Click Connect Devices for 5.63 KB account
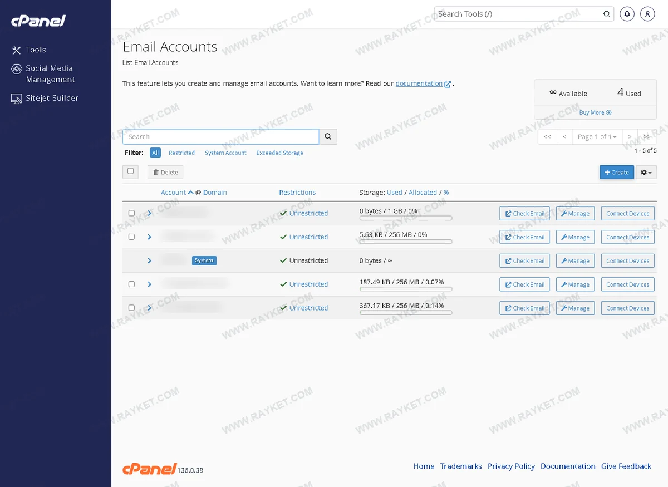The image size is (668, 487). 628,237
